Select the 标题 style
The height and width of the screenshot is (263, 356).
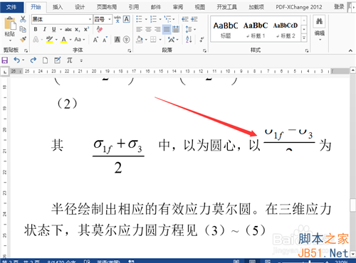click(x=226, y=30)
